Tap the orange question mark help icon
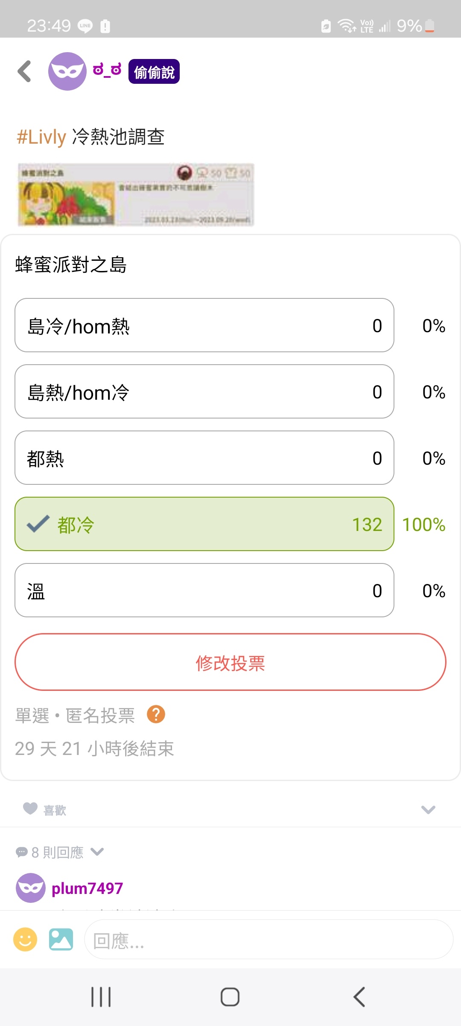The image size is (461, 1026). pyautogui.click(x=156, y=714)
